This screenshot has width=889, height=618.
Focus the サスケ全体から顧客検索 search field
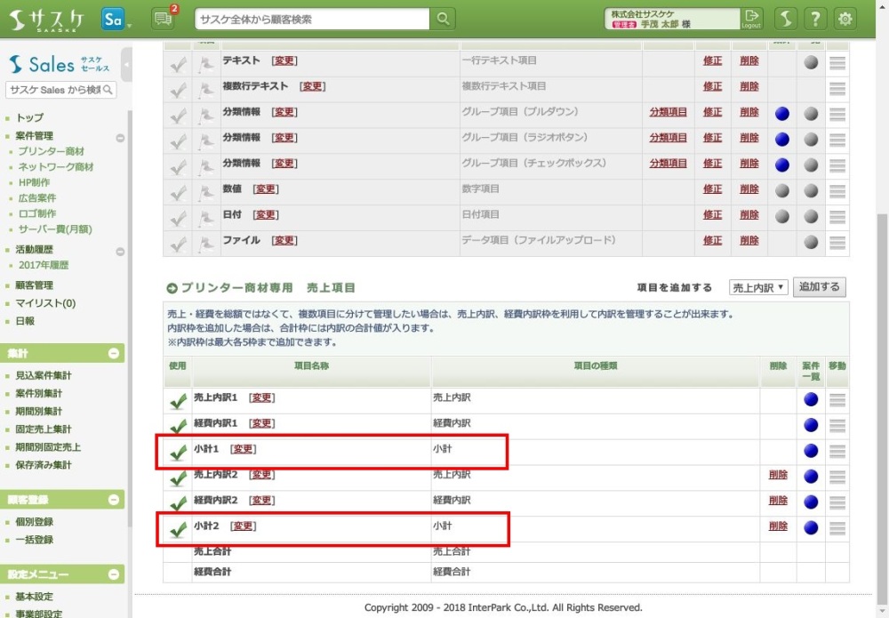[x=312, y=20]
